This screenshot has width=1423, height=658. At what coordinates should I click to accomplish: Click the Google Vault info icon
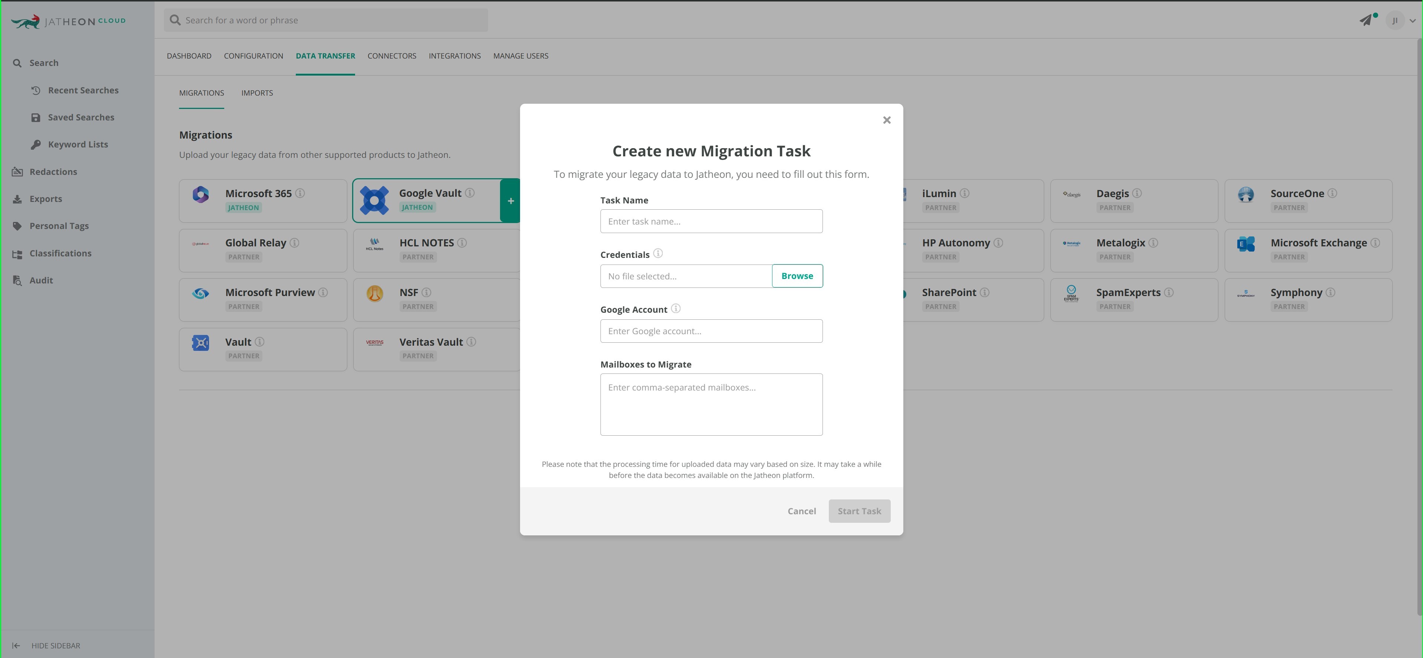click(x=470, y=193)
